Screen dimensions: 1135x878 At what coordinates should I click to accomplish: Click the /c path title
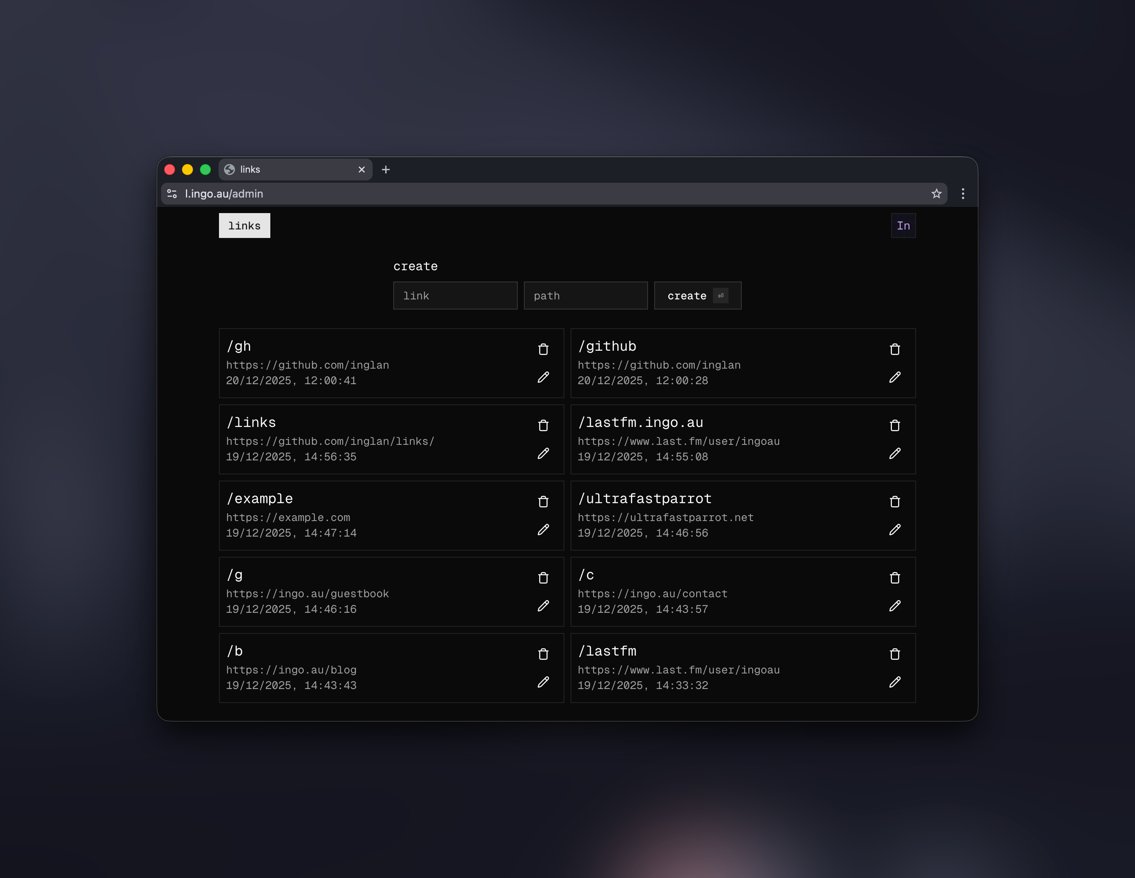click(586, 575)
